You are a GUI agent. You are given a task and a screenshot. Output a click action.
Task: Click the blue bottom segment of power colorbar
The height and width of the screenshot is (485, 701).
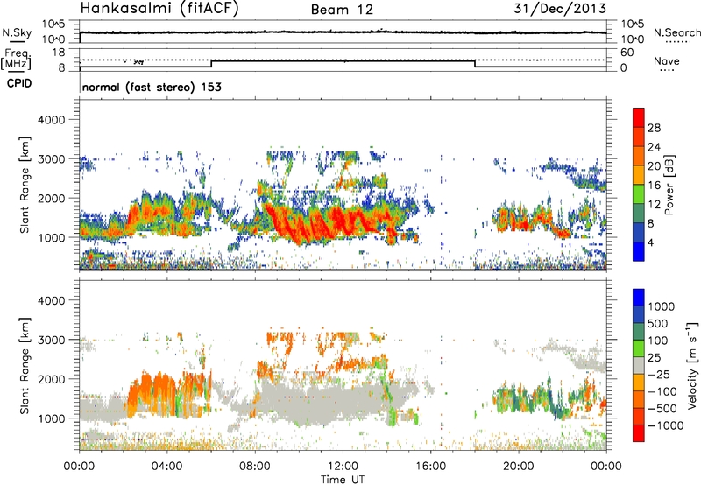[x=639, y=251]
